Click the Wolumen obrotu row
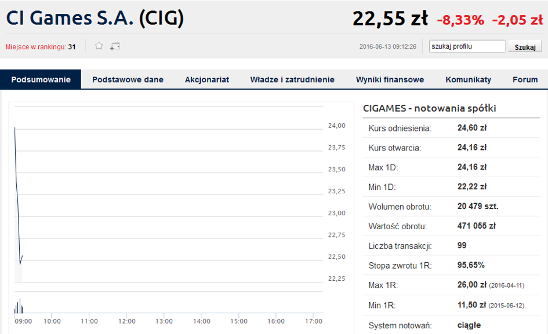This screenshot has height=334, width=548. click(x=451, y=207)
